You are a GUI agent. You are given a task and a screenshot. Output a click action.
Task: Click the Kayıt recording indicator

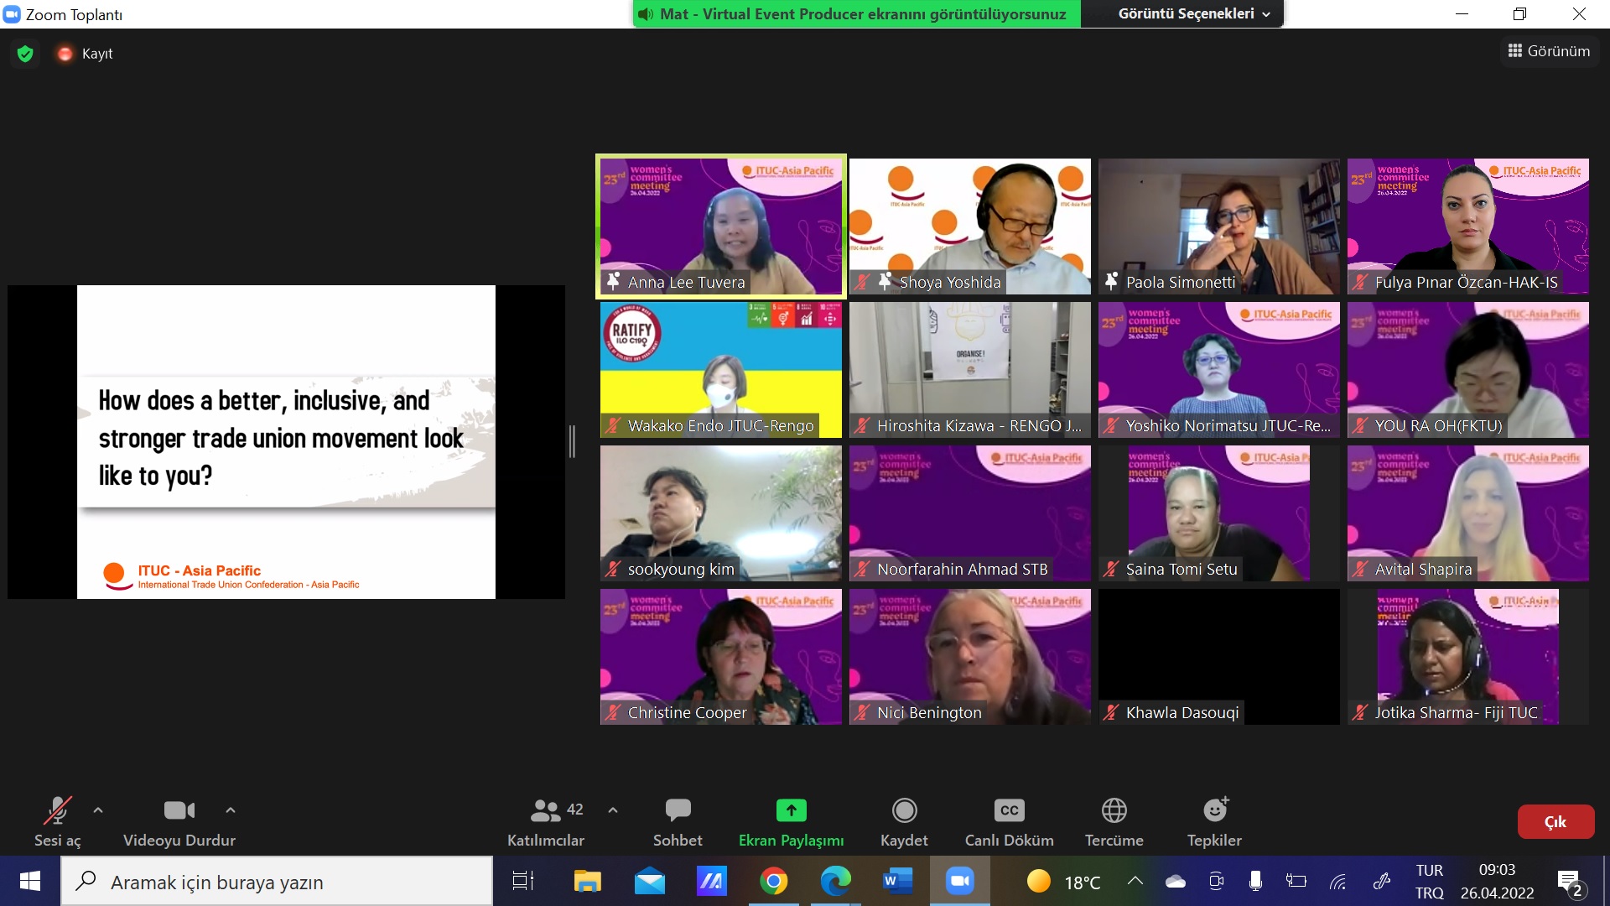(x=85, y=54)
